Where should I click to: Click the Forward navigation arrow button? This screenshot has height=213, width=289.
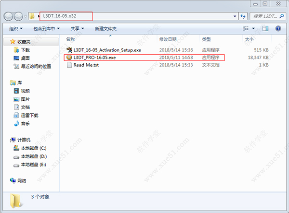point(18,16)
